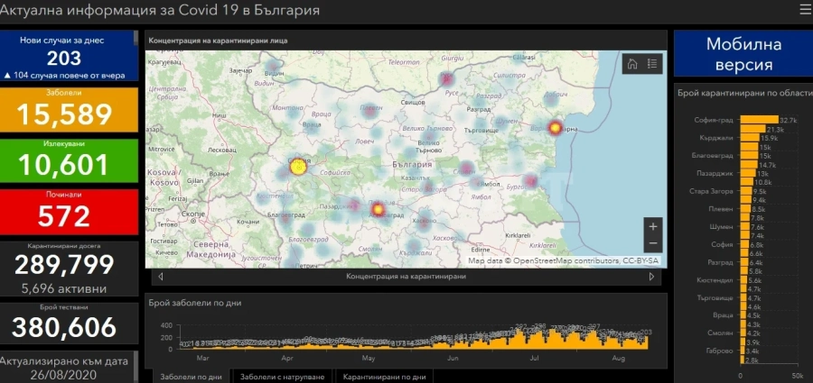Click the Jul label on chart axis
The width and height of the screenshot is (813, 383).
[x=536, y=358]
